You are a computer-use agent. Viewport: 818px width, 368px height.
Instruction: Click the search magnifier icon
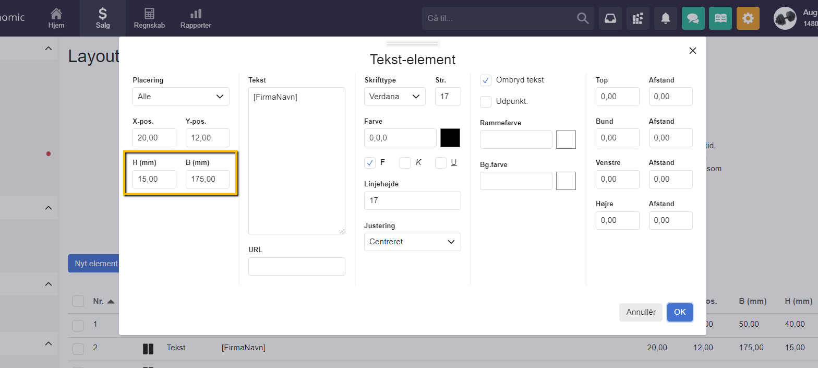[x=583, y=18]
